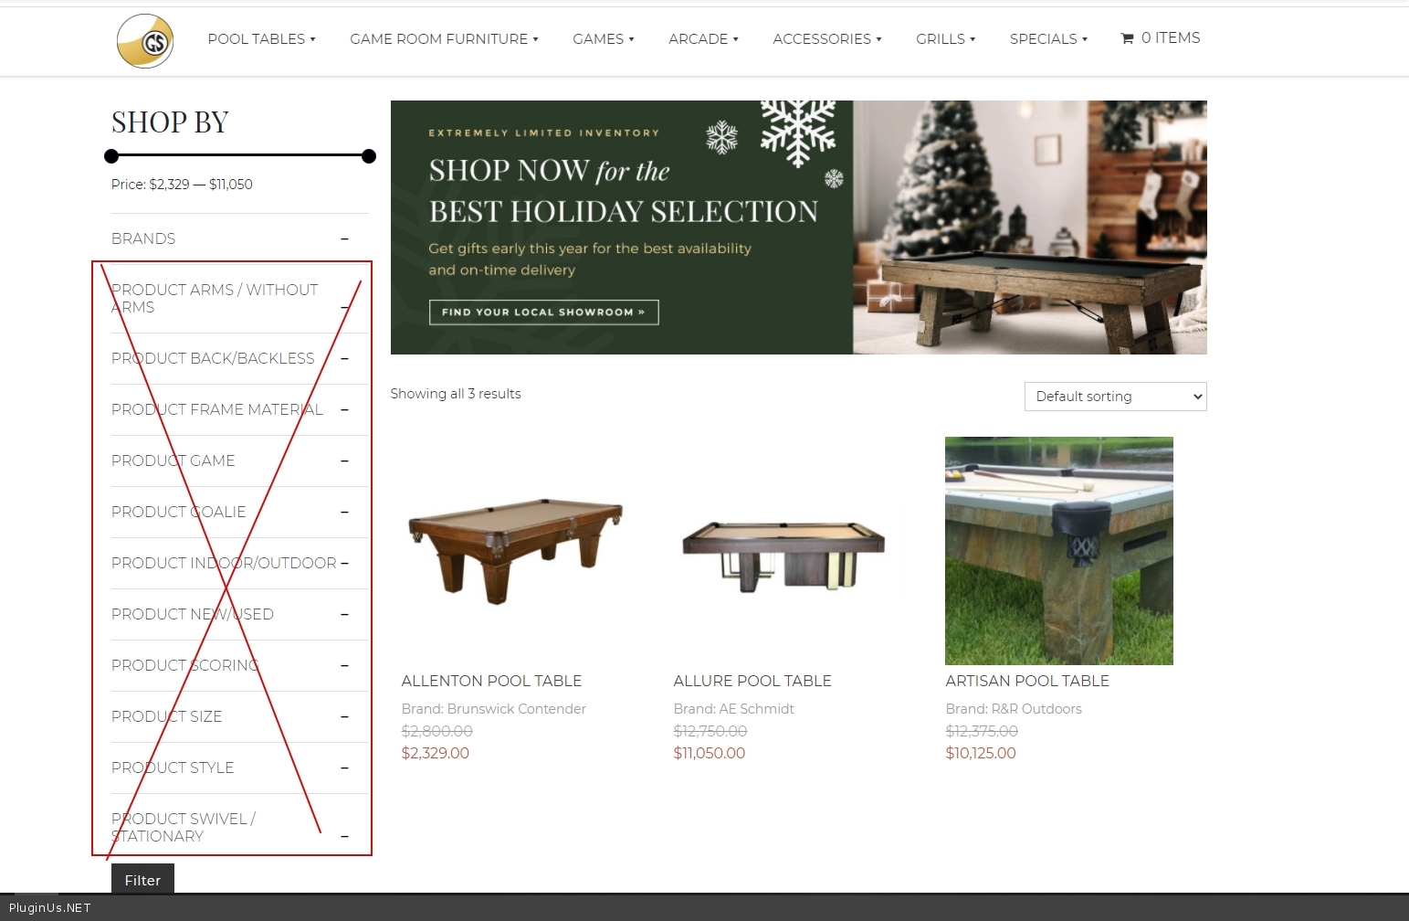The width and height of the screenshot is (1409, 921).
Task: Open the Grills menu
Action: coord(945,39)
